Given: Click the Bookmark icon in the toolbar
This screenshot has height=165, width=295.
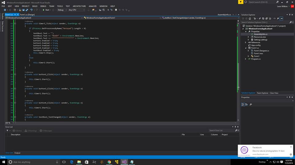Looking at the screenshot, I should coord(116,10).
